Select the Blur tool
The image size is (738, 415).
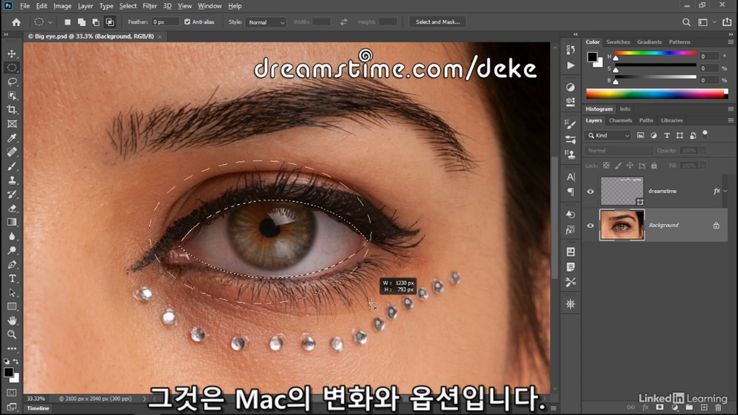(x=12, y=236)
